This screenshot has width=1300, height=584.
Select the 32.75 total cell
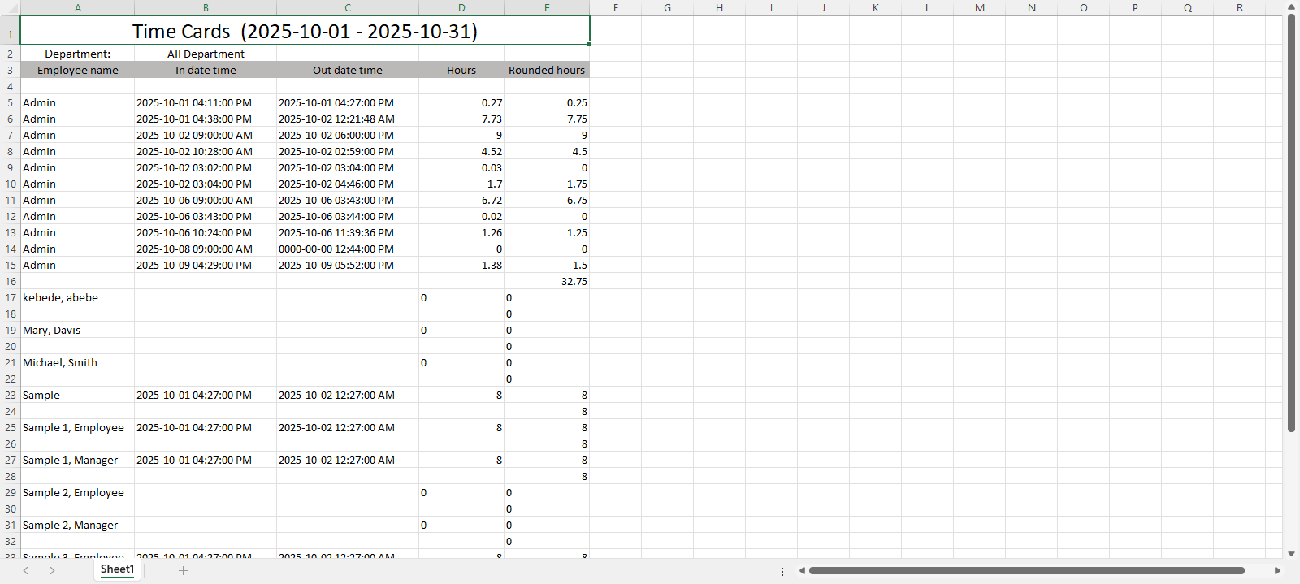[546, 282]
